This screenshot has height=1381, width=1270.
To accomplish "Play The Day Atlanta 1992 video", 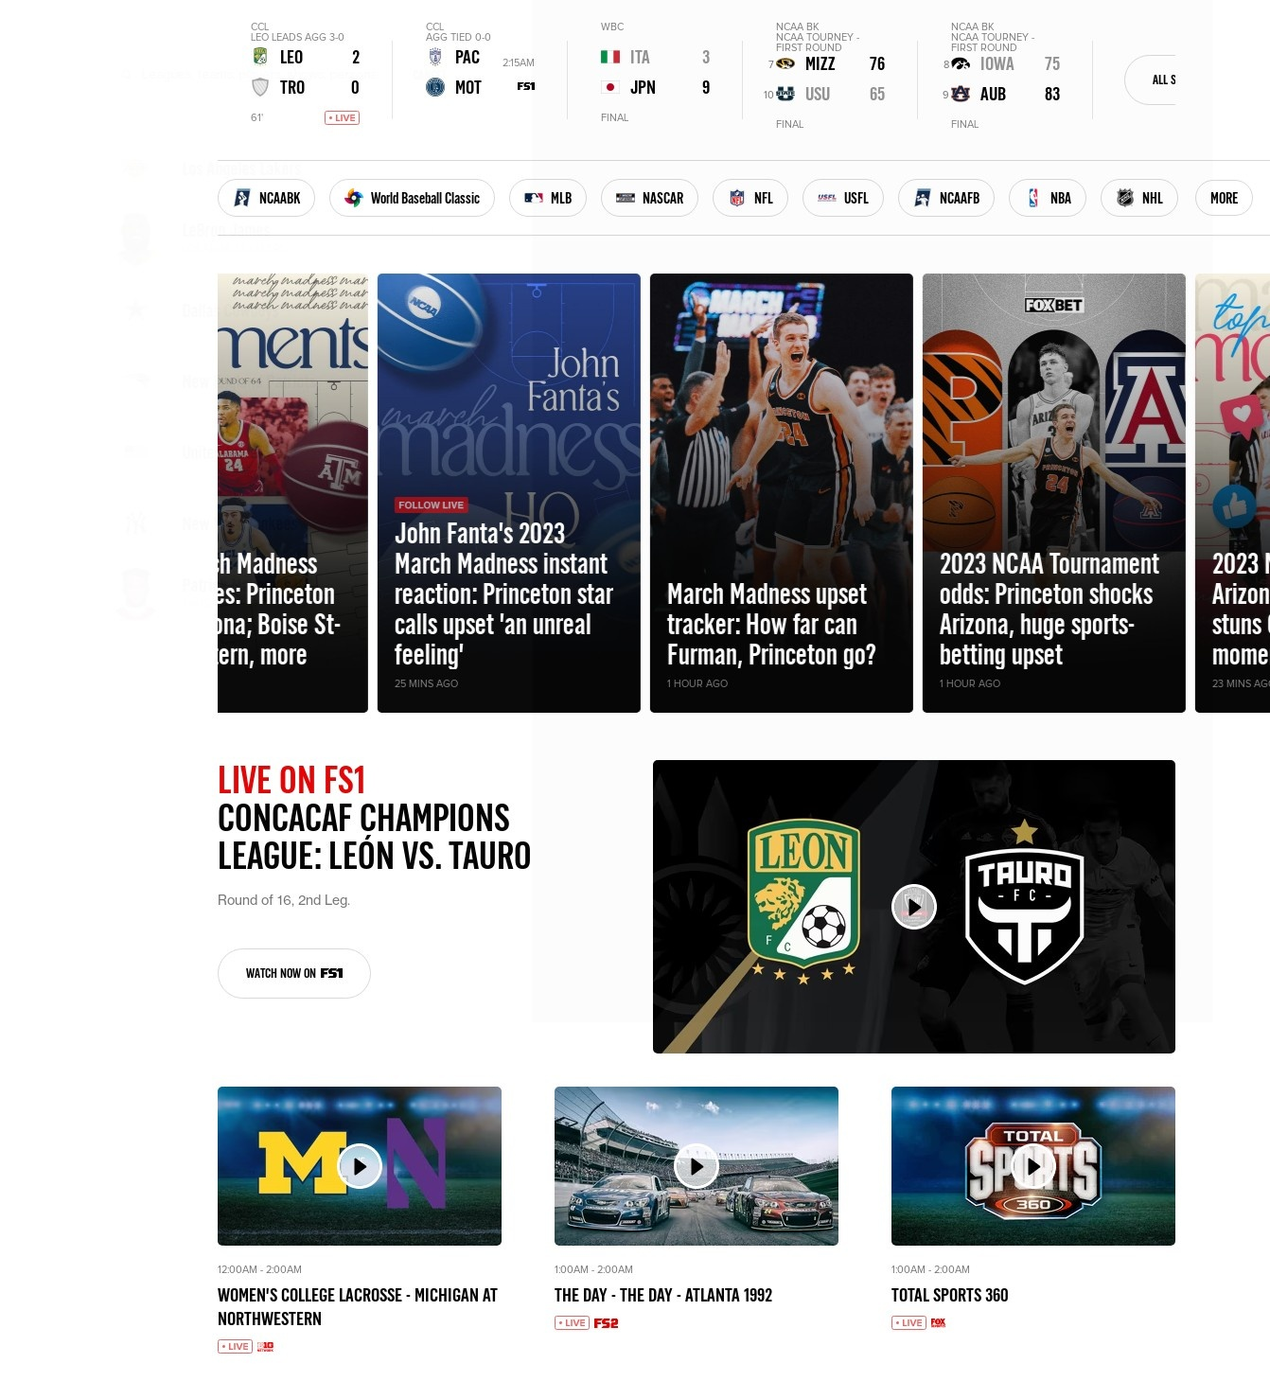I will (697, 1166).
